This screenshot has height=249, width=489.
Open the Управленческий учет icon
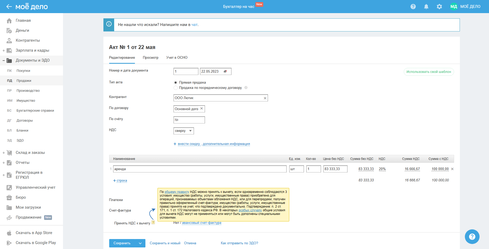9,187
